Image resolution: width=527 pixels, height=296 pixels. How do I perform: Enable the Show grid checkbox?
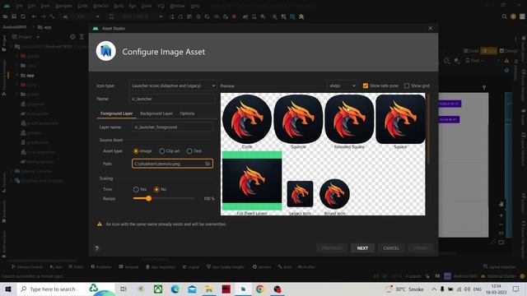[x=407, y=86]
